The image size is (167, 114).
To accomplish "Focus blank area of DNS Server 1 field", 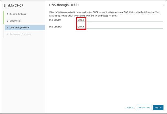I will pos(123,20).
